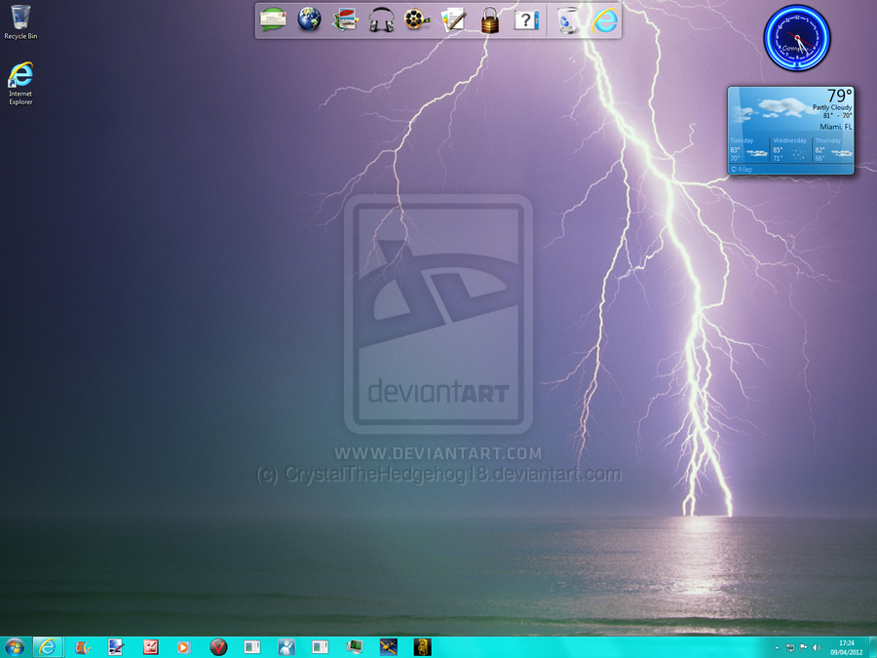The width and height of the screenshot is (877, 658).
Task: Expand the hidden system tray icons
Action: click(x=777, y=646)
